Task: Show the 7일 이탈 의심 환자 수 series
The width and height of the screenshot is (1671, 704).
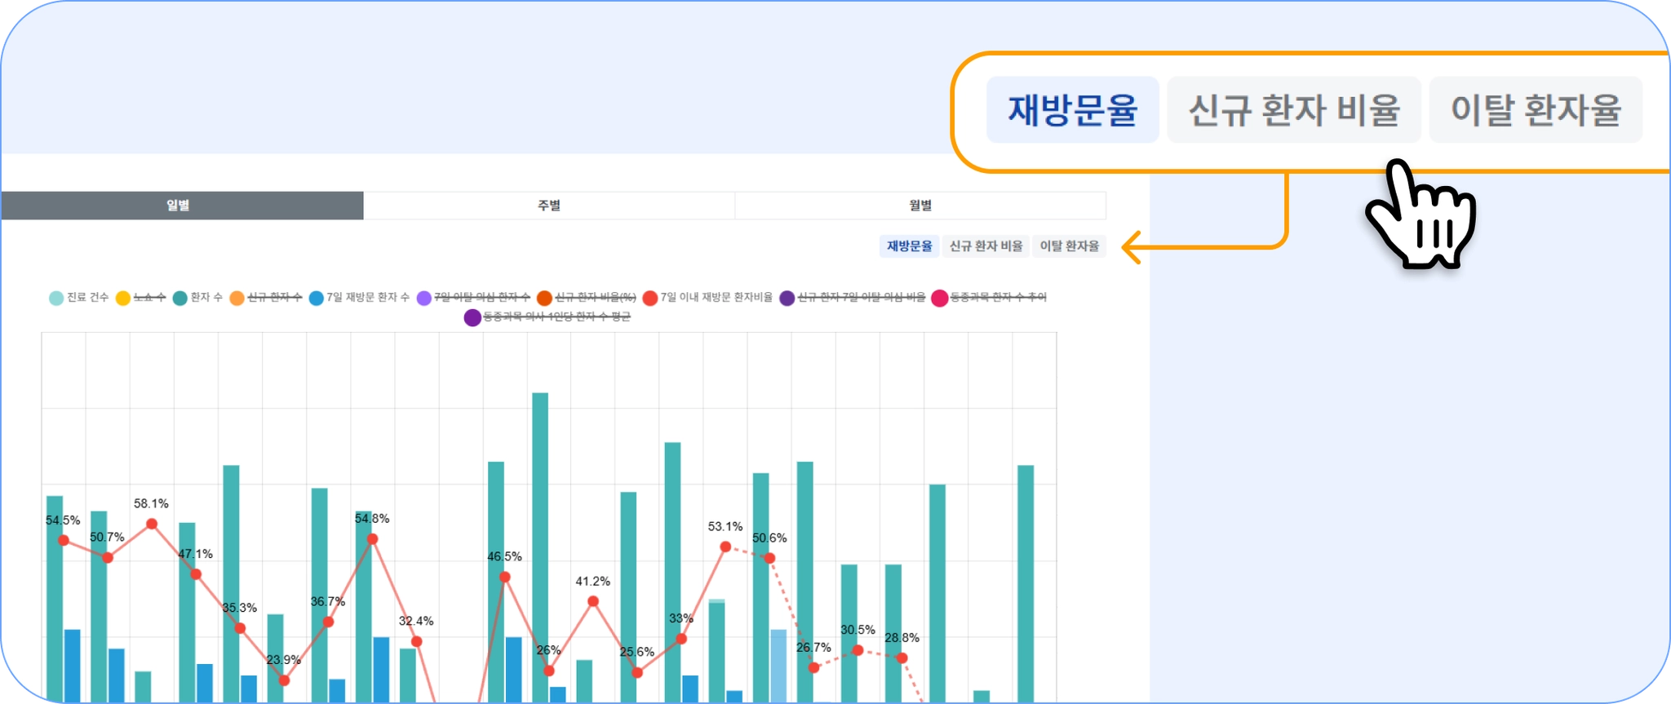Action: click(473, 298)
